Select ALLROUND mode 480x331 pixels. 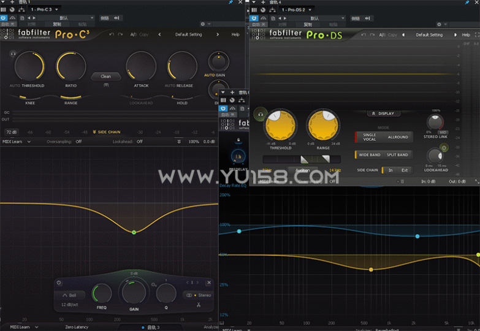coord(398,137)
